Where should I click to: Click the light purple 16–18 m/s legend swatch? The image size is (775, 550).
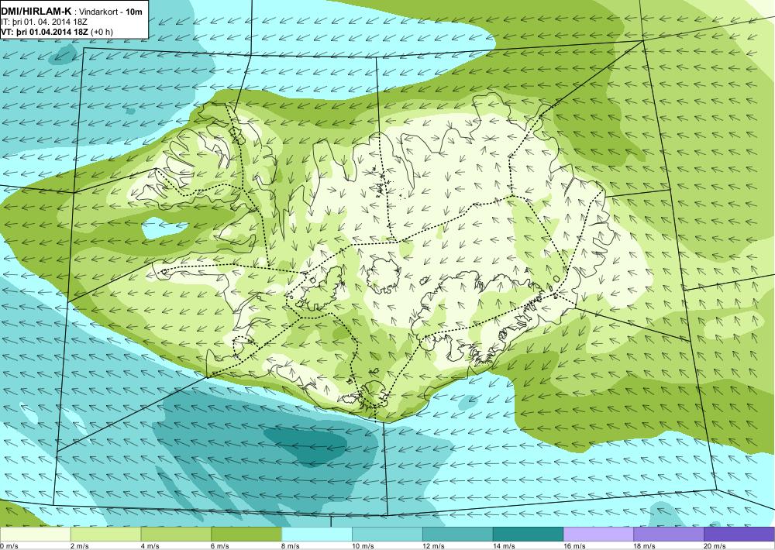598,535
